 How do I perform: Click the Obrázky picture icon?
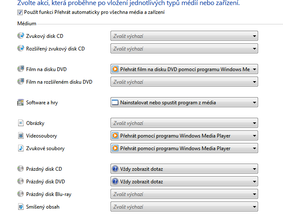(x=21, y=123)
